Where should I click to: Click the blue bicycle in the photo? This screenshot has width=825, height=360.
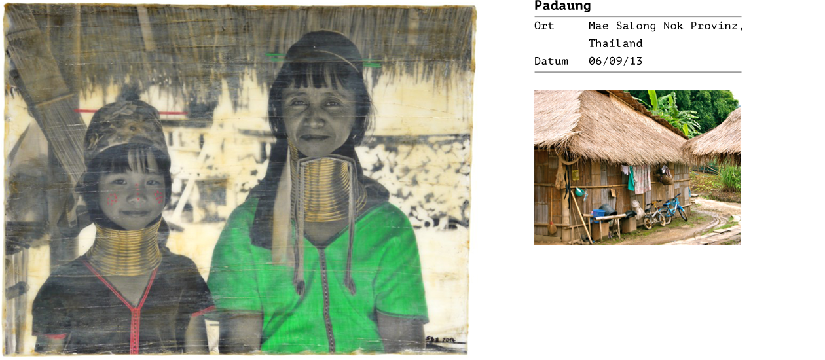tap(674, 208)
